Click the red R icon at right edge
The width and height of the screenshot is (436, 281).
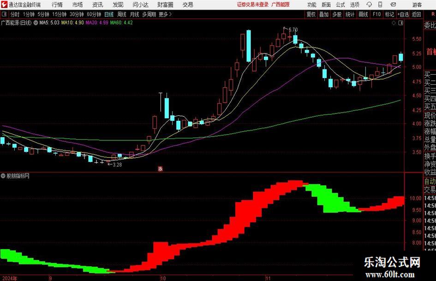pos(433,14)
